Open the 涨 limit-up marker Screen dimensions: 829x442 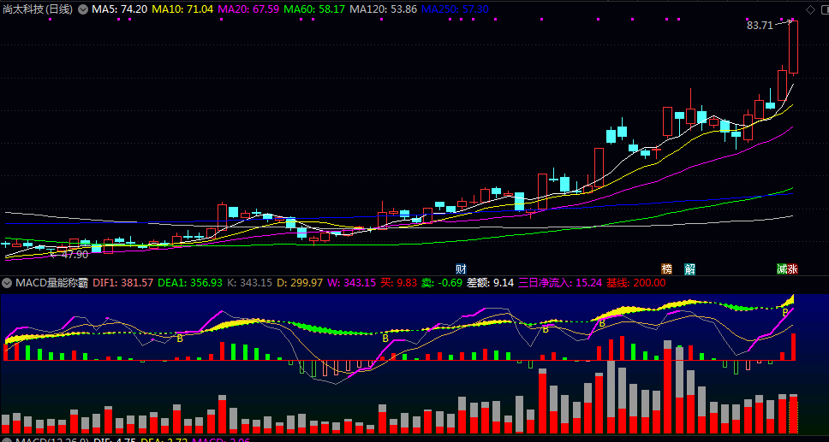tap(792, 268)
